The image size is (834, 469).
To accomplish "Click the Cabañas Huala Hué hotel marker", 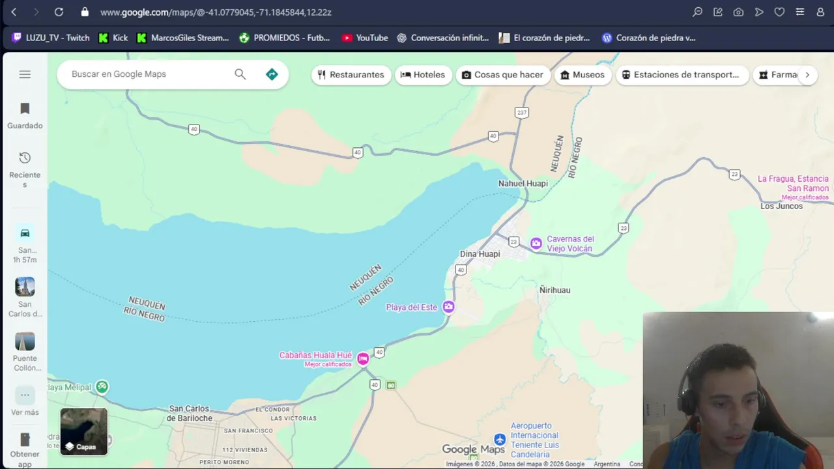I will pyautogui.click(x=363, y=358).
